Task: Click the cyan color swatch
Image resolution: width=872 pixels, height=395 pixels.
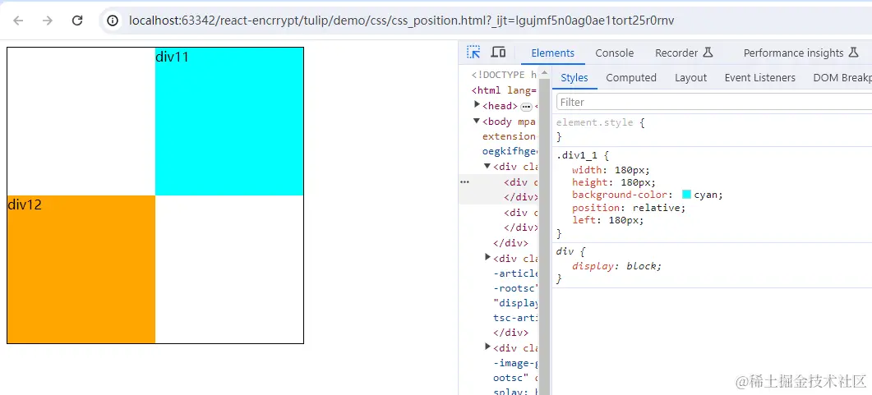Action: coord(687,195)
